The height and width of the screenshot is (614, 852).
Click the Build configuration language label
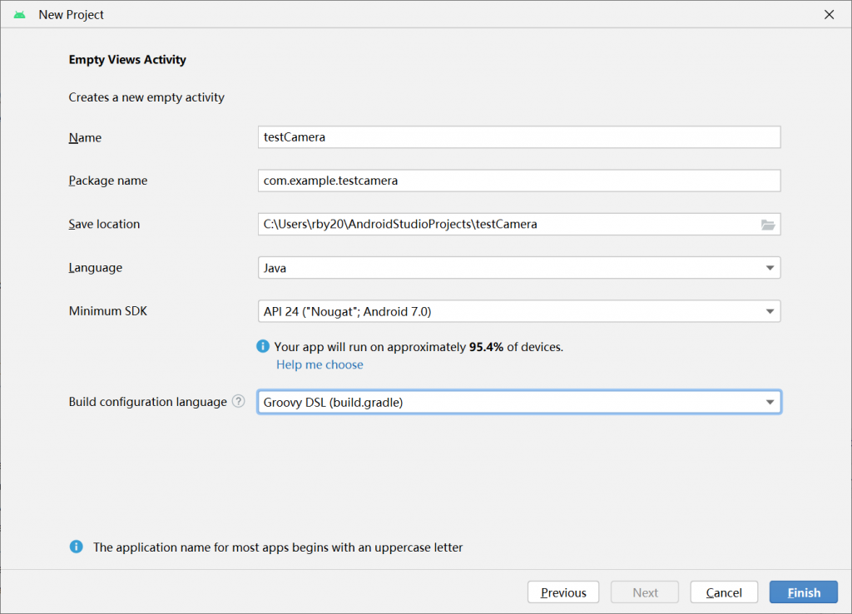148,402
